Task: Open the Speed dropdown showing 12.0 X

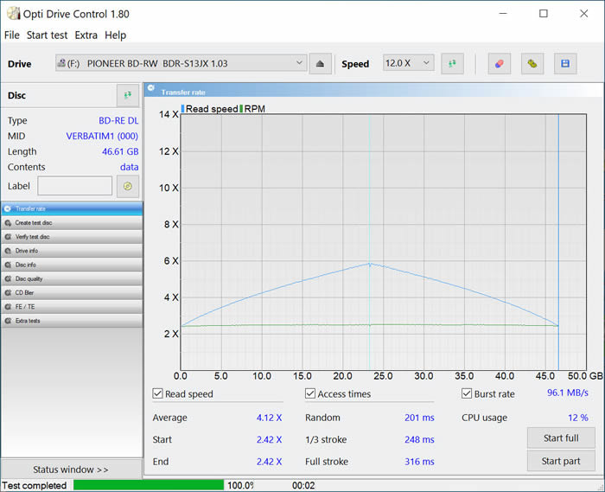Action: pos(408,63)
